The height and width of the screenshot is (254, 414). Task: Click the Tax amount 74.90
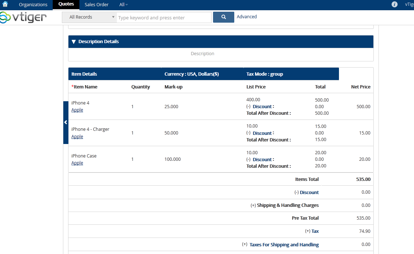[x=365, y=231]
